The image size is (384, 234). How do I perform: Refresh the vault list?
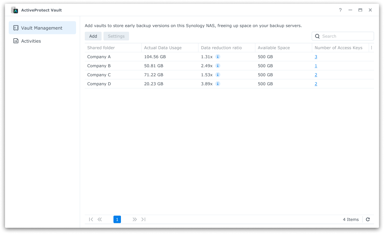coord(368,219)
